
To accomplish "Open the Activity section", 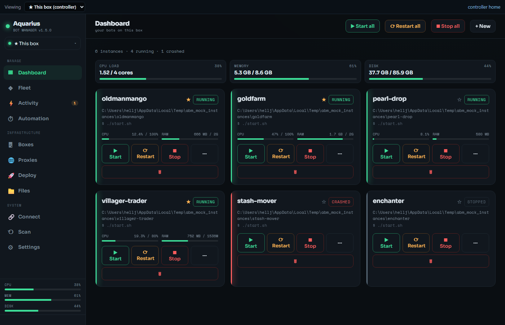I will [43, 103].
